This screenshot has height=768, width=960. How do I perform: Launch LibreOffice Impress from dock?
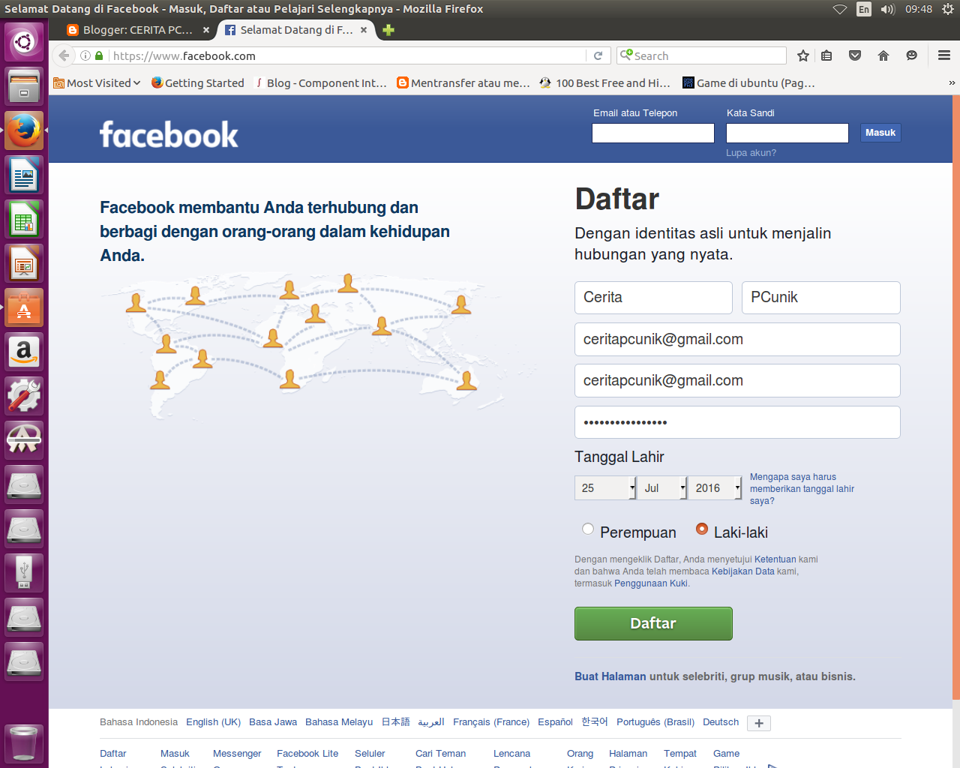tap(24, 264)
